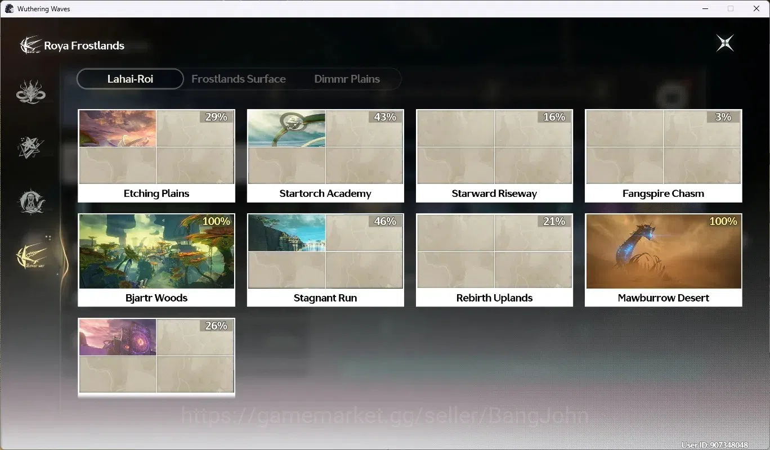The height and width of the screenshot is (450, 770).
Task: Click the User ID: 907348048 text
Action: 714,445
